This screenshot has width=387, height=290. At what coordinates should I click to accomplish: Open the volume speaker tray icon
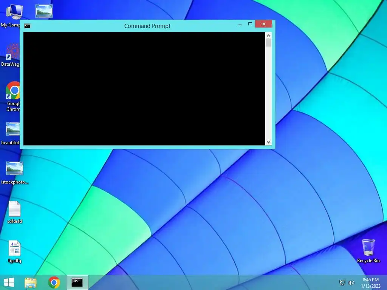pyautogui.click(x=351, y=282)
